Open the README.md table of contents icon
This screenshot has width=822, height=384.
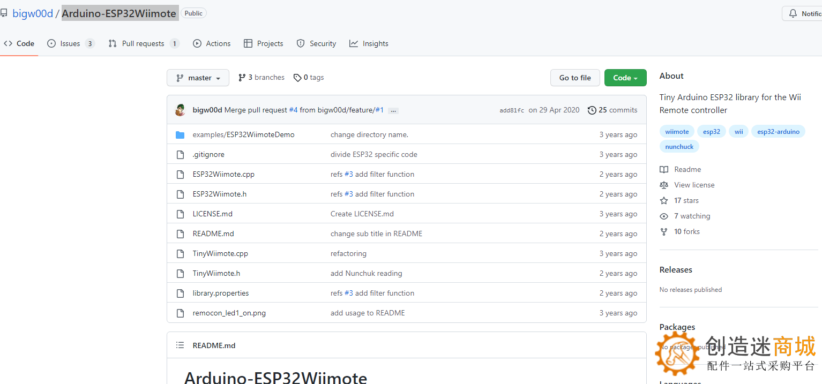(x=180, y=345)
